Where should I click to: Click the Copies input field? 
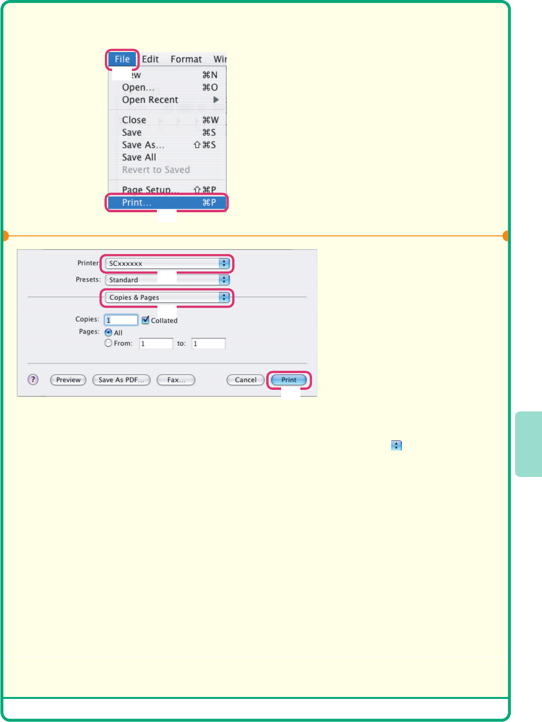(121, 320)
